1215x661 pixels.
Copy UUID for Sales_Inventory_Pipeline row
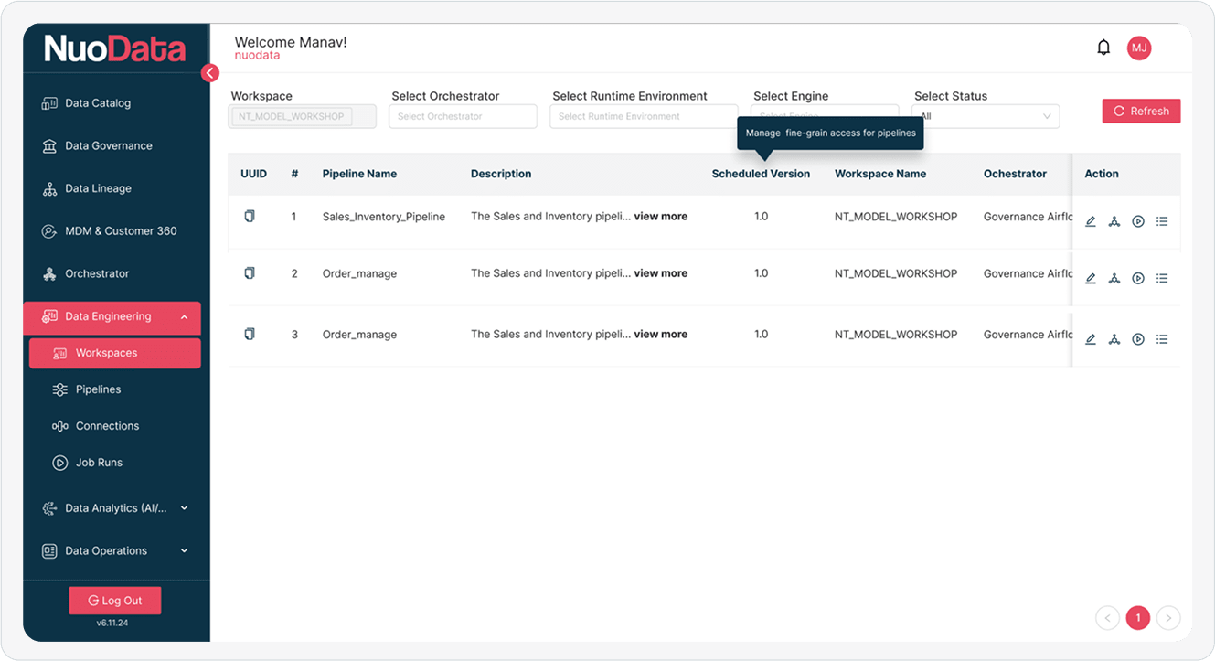coord(250,217)
